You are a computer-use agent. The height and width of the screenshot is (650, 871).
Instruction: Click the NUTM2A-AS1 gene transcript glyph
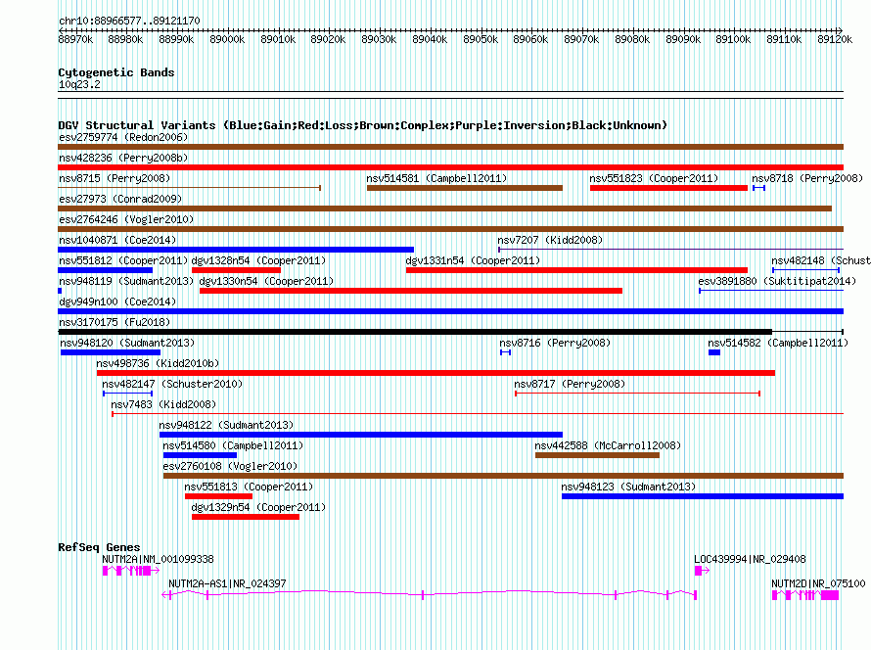point(429,594)
